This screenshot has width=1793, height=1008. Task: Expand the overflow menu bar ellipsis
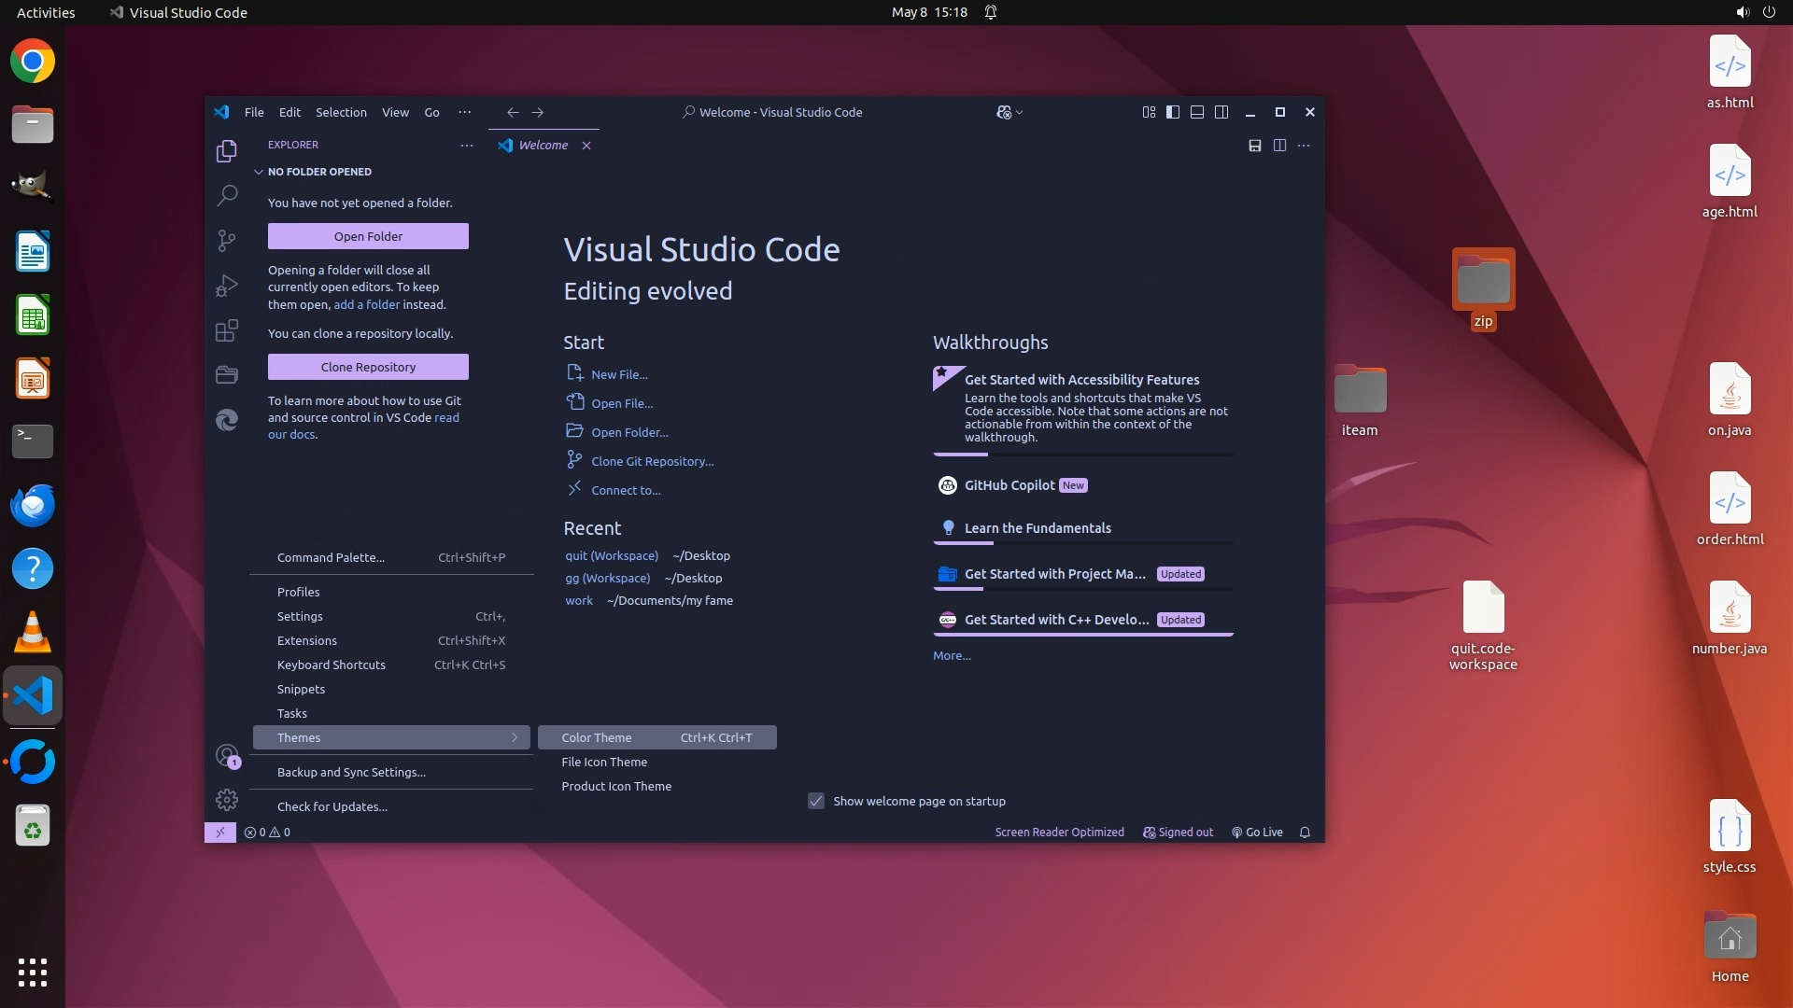(464, 112)
